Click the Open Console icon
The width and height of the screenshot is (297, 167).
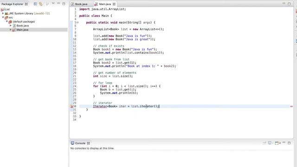pyautogui.click(x=277, y=143)
